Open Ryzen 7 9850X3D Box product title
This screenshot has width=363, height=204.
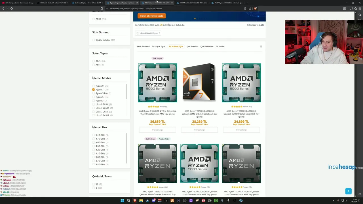pyautogui.click(x=199, y=114)
